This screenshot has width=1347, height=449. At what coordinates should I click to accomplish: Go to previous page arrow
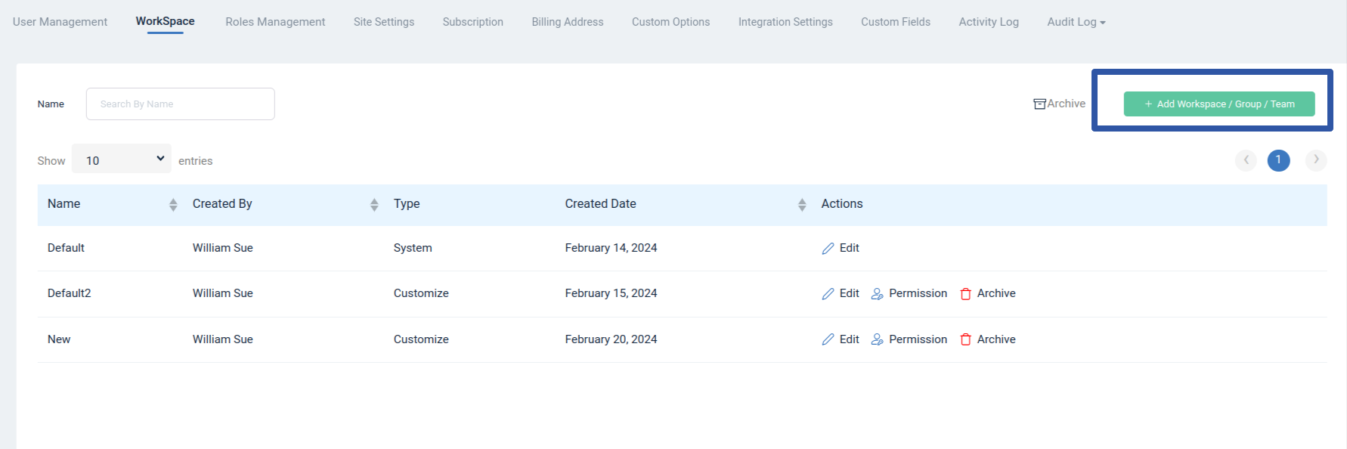coord(1246,159)
